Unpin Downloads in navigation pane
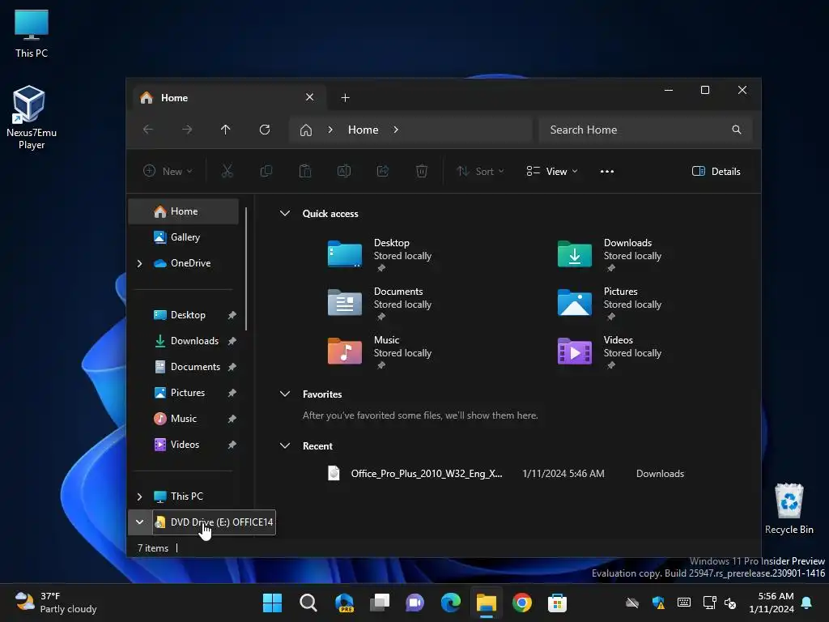The image size is (829, 622). click(x=232, y=341)
